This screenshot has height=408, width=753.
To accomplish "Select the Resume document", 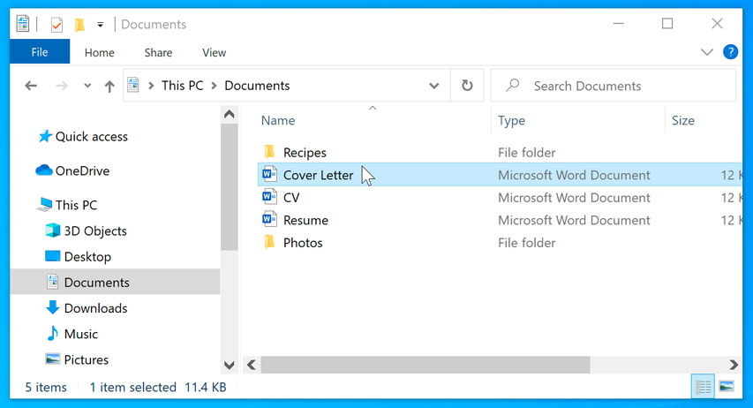I will [305, 220].
